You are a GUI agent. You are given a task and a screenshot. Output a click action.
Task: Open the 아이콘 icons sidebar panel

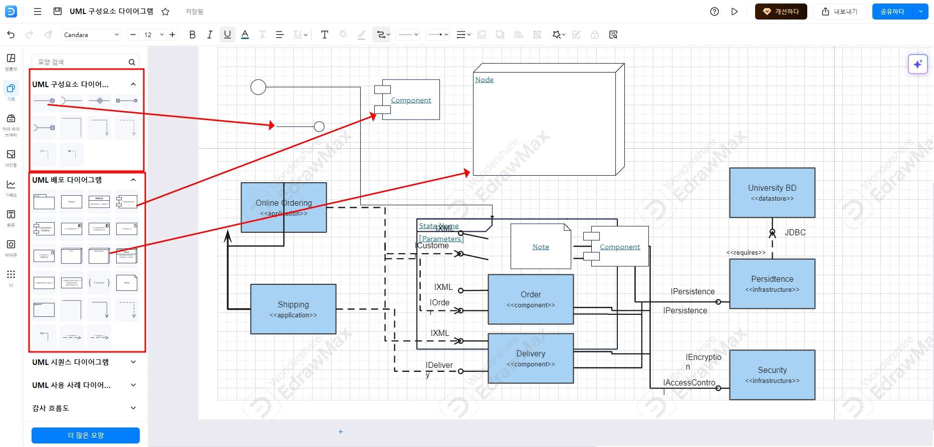[11, 248]
